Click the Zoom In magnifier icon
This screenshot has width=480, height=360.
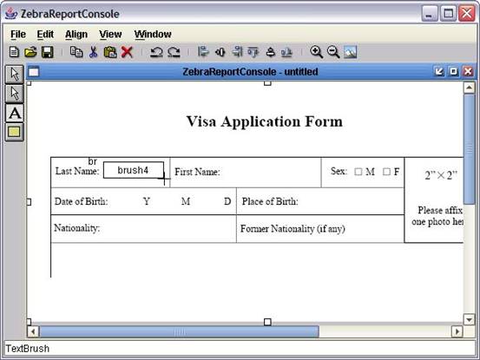316,52
